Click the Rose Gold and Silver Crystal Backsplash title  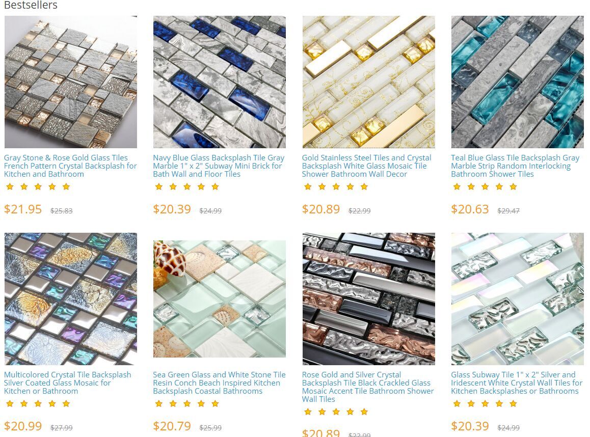(x=368, y=387)
